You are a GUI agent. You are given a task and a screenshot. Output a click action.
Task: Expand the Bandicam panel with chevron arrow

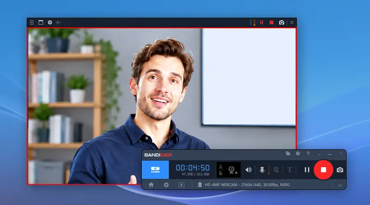point(340,185)
